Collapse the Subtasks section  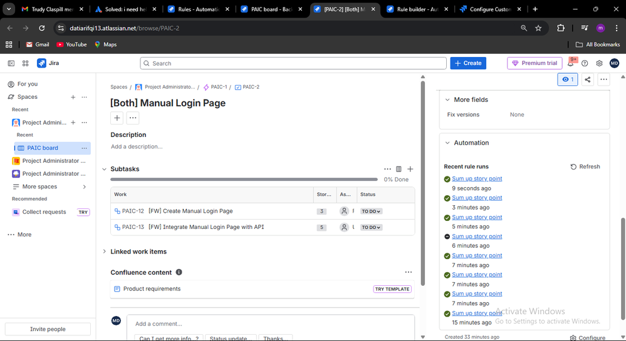click(x=104, y=169)
